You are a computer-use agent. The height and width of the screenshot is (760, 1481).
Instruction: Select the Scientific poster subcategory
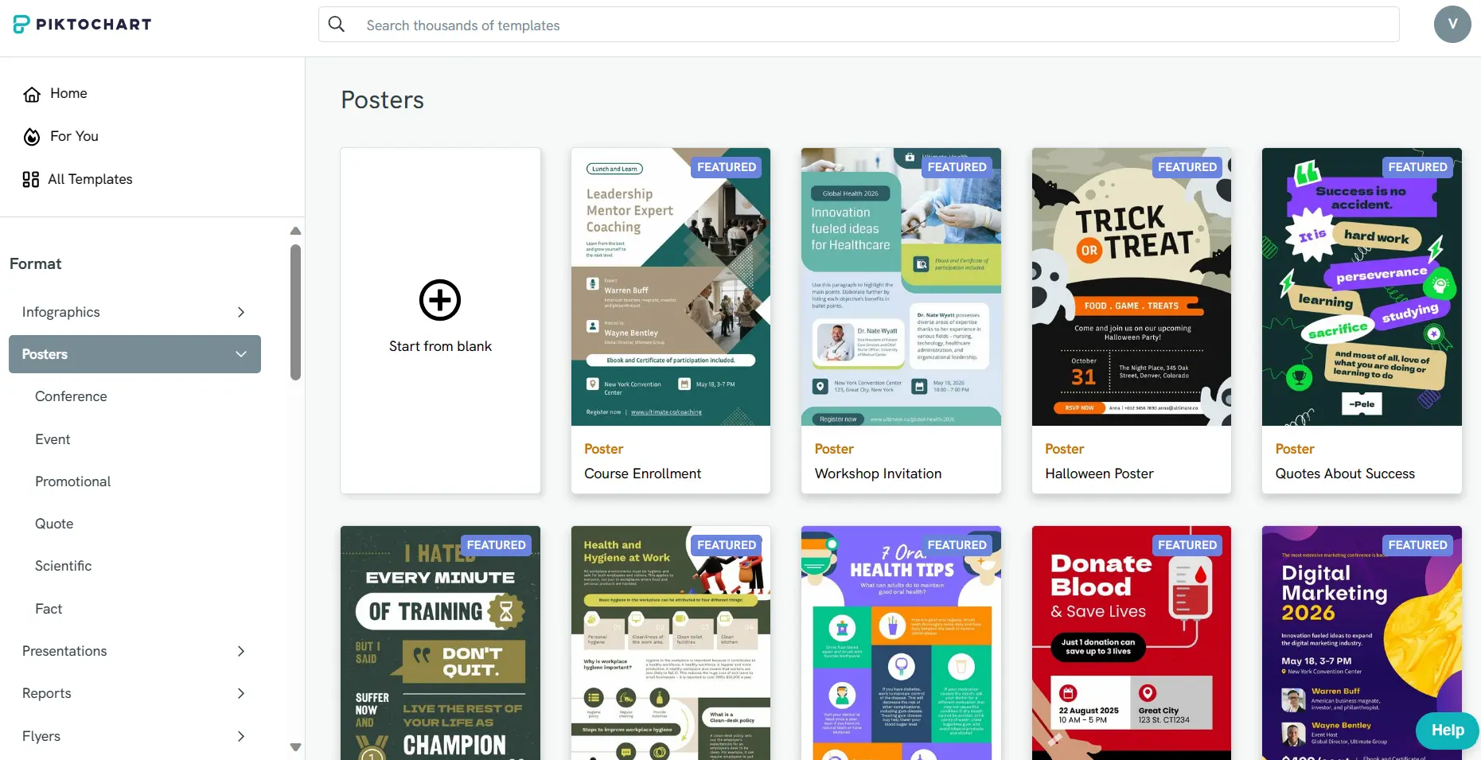point(63,566)
